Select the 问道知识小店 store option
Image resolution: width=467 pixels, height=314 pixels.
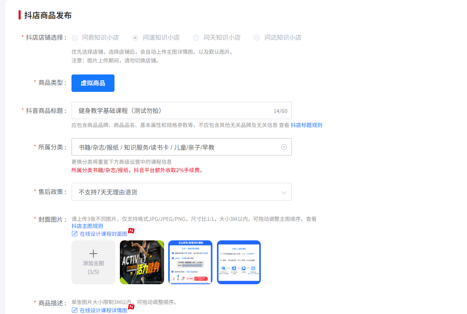coord(135,38)
